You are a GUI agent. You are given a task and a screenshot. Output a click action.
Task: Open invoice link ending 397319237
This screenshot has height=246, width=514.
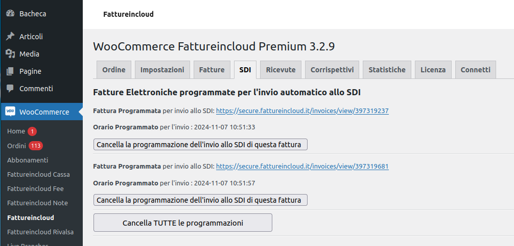click(302, 111)
